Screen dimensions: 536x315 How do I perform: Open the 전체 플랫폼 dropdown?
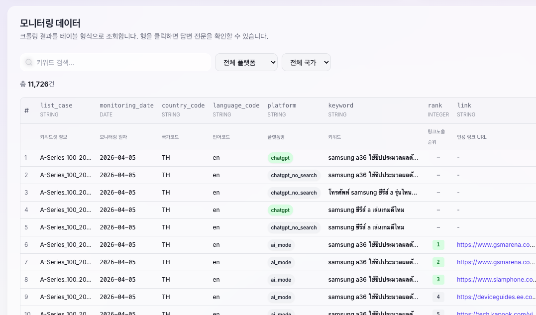(x=246, y=62)
